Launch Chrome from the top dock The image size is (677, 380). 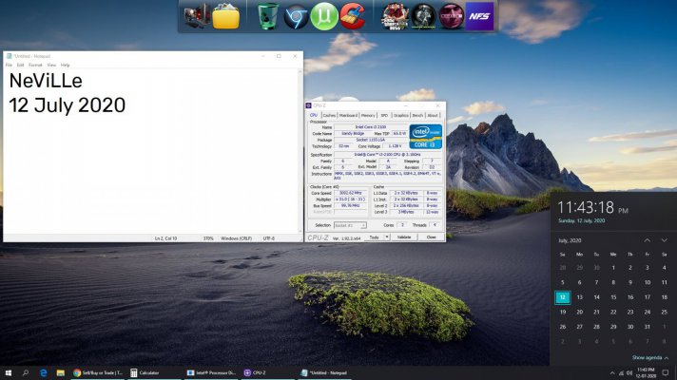pos(297,16)
